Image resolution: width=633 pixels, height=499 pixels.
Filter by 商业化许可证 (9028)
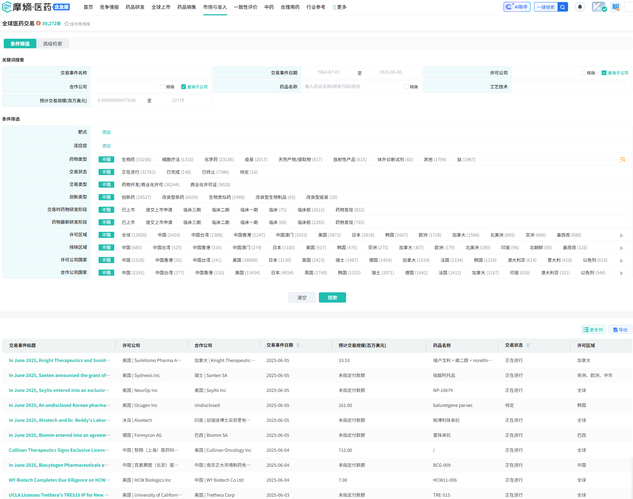[x=210, y=185]
